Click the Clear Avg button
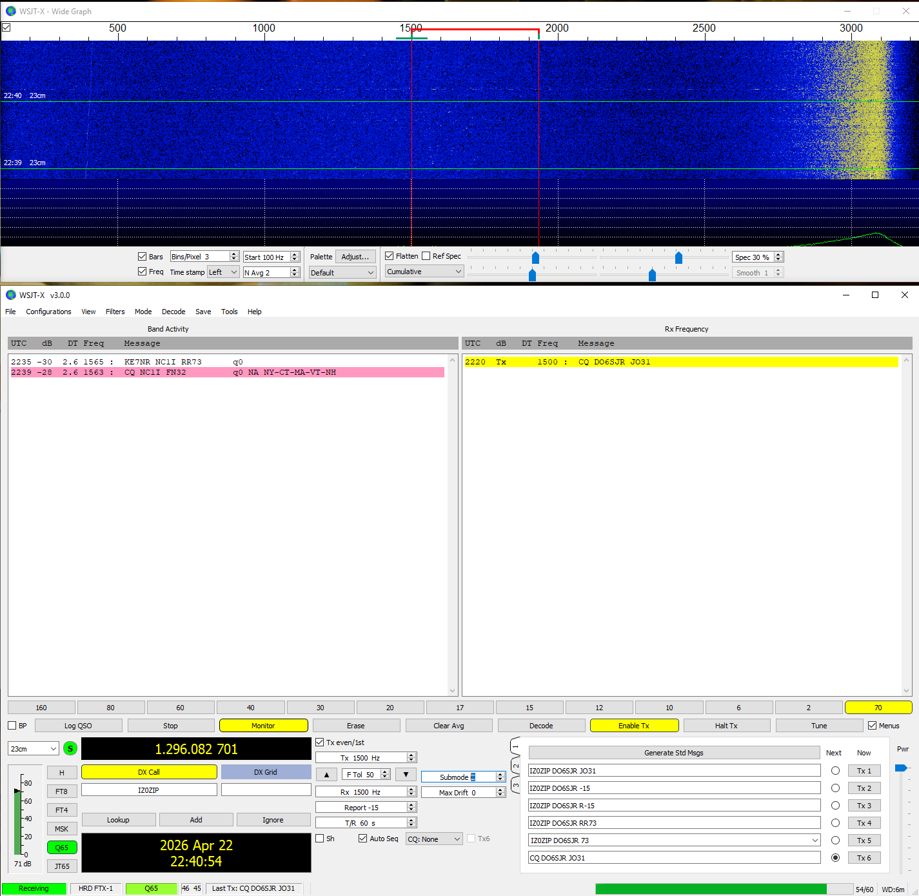Screen dimensions: 919x896 [449, 726]
